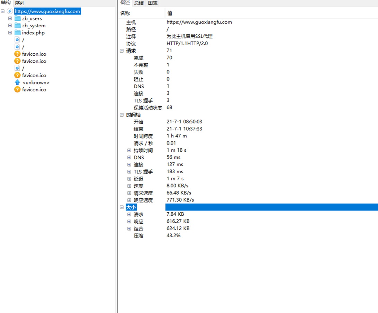Collapse the host root node in the tree

pos(2,11)
